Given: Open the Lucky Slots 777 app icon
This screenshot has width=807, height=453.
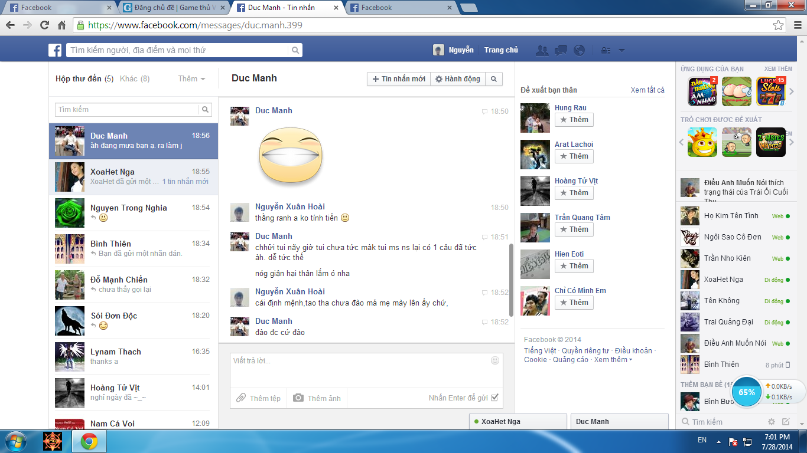Looking at the screenshot, I should 771,91.
